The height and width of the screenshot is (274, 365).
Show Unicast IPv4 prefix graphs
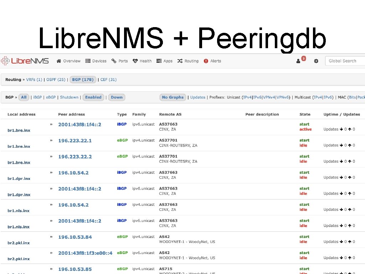(x=247, y=97)
